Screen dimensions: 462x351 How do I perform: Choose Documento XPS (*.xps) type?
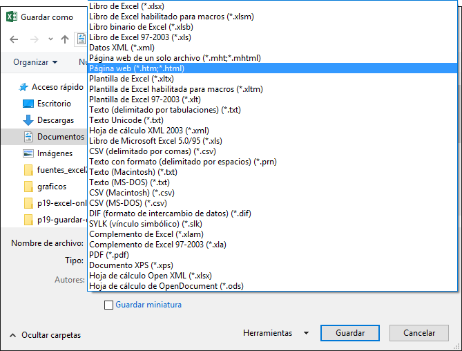pos(273,265)
